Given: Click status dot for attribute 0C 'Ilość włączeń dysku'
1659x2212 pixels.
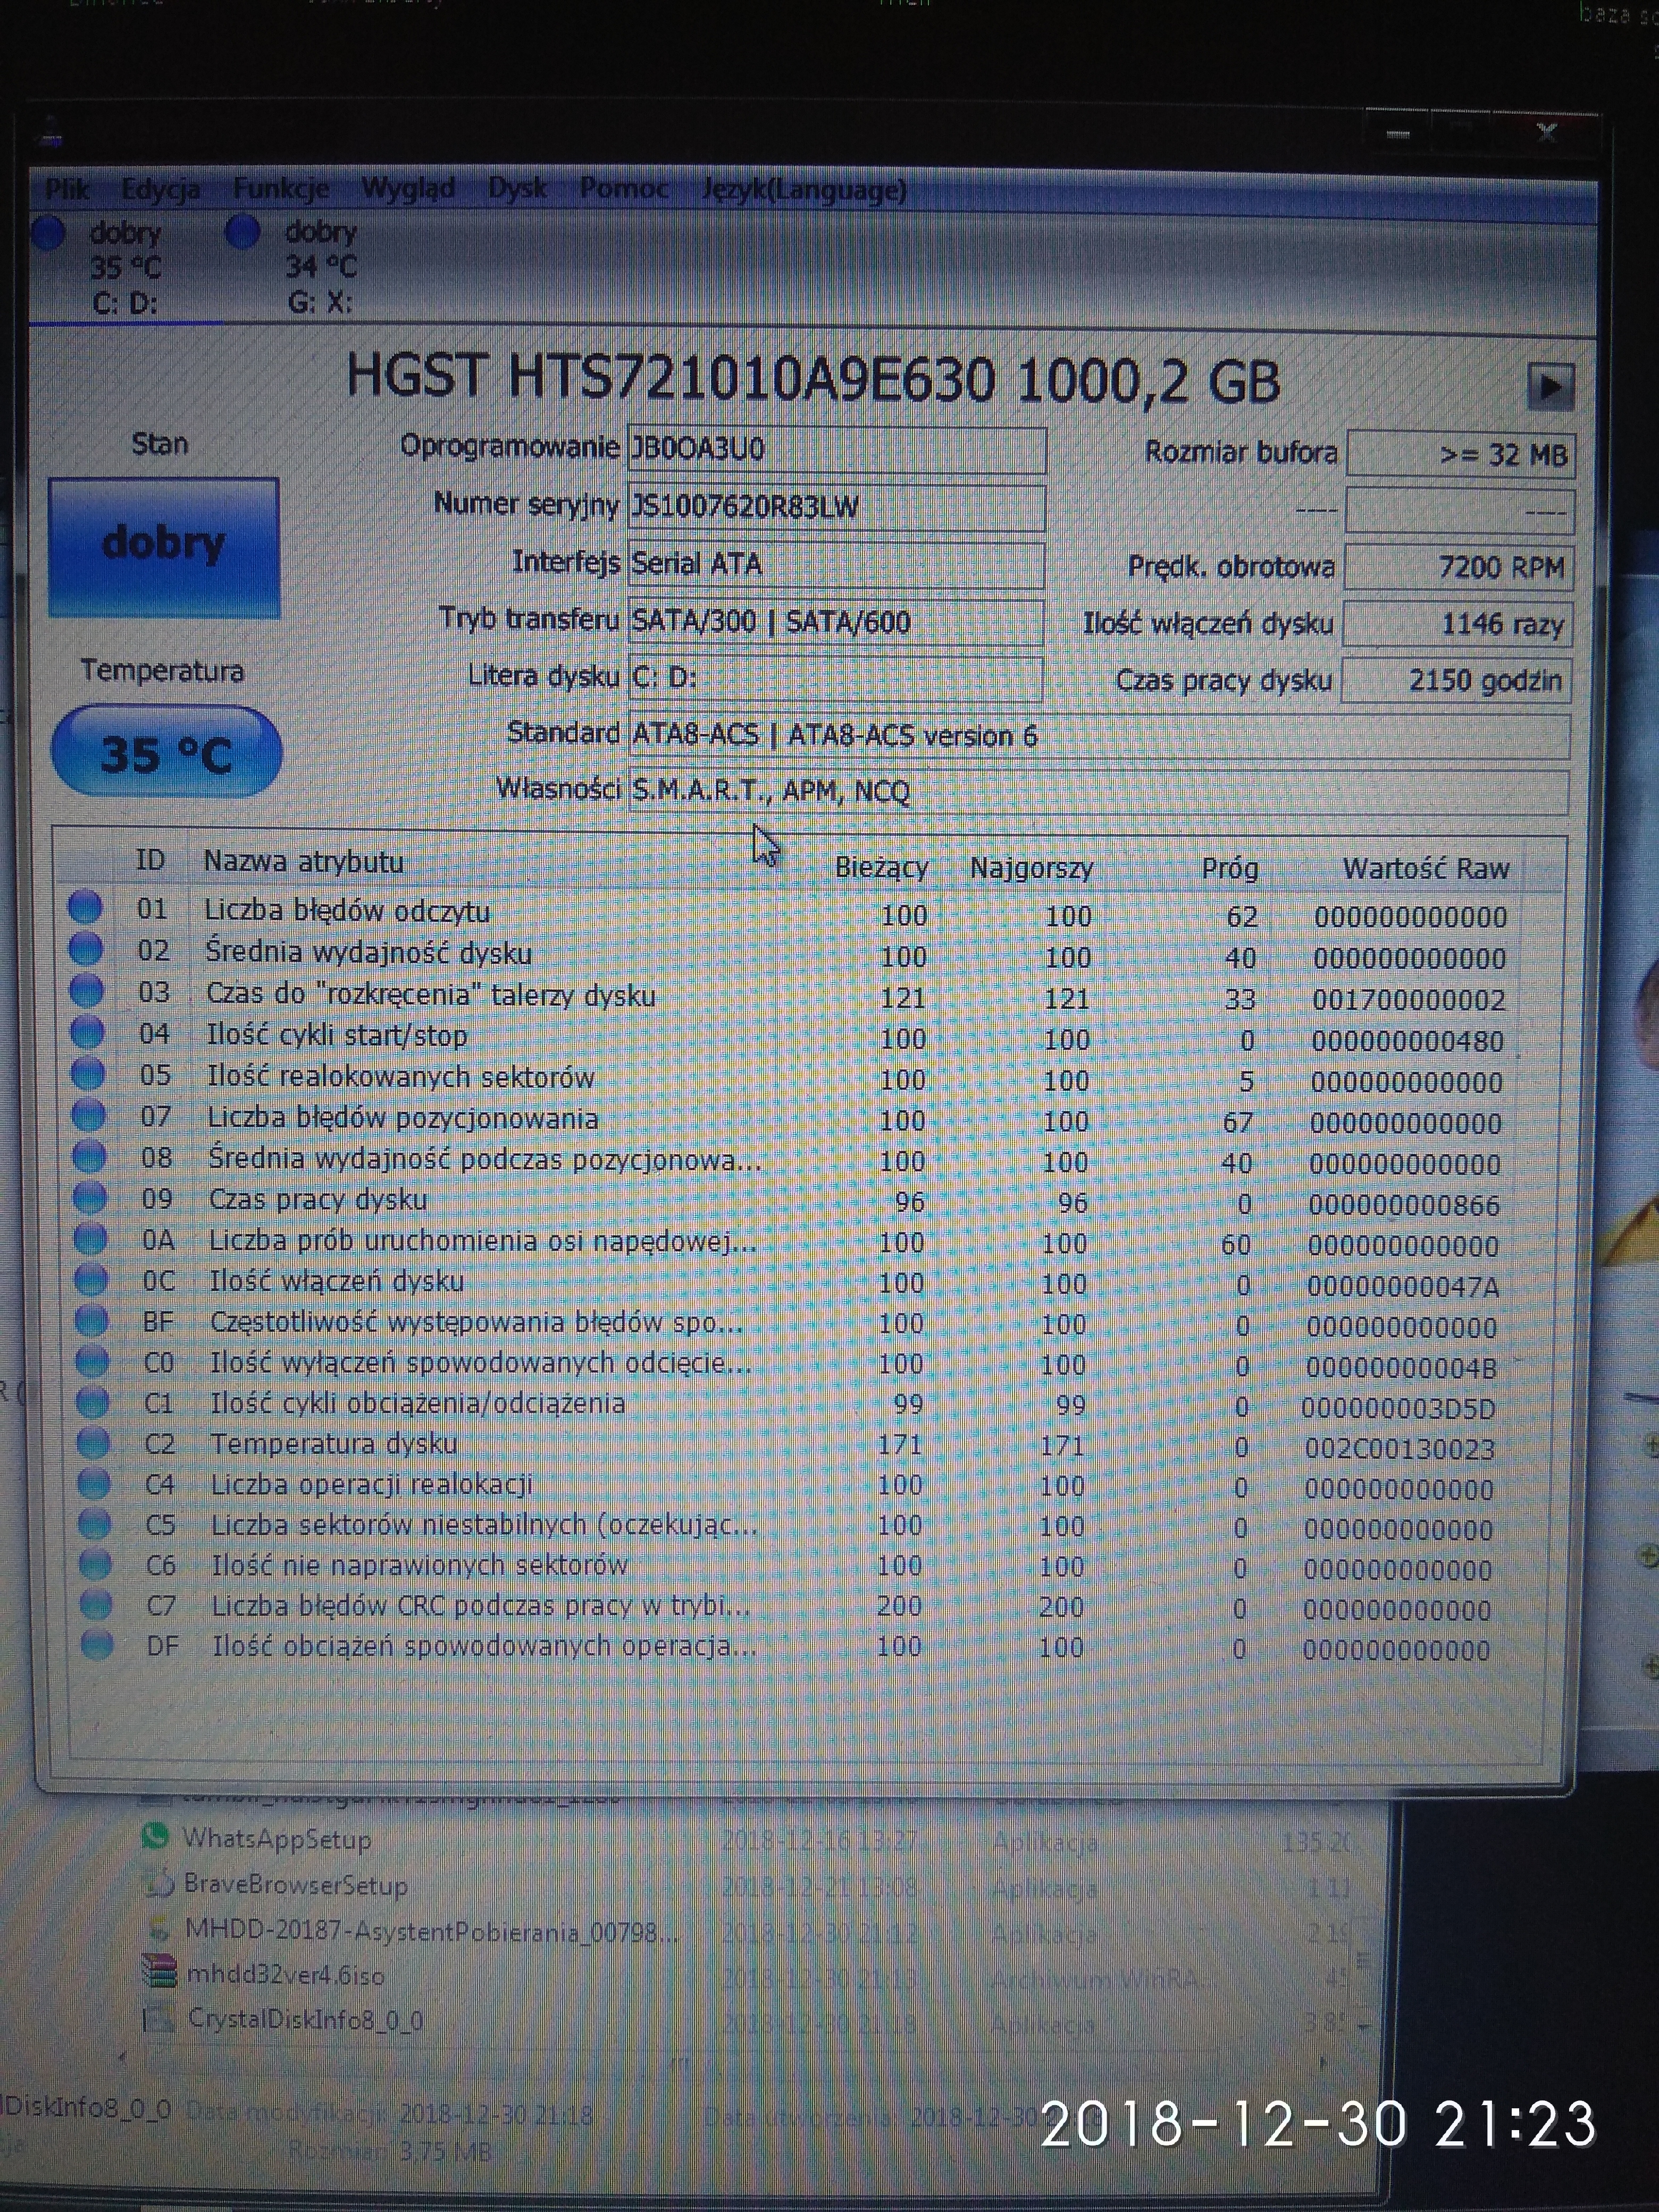Looking at the screenshot, I should coord(91,1280).
